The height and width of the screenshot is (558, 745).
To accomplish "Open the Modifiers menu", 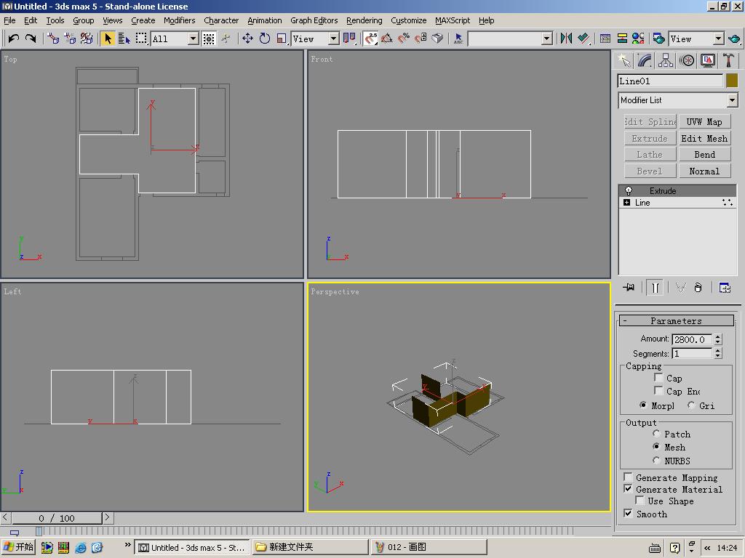I will click(179, 20).
